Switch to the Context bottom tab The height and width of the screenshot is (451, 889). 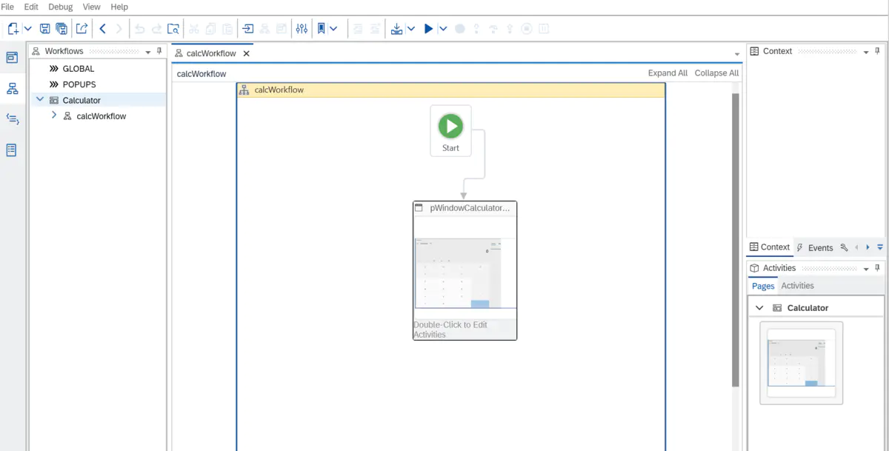[x=770, y=247]
